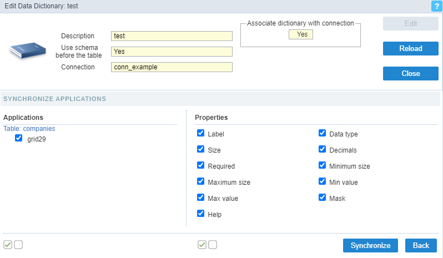Viewport: 443px width, 258px height.
Task: Select the Table: companies link
Action: (x=29, y=129)
